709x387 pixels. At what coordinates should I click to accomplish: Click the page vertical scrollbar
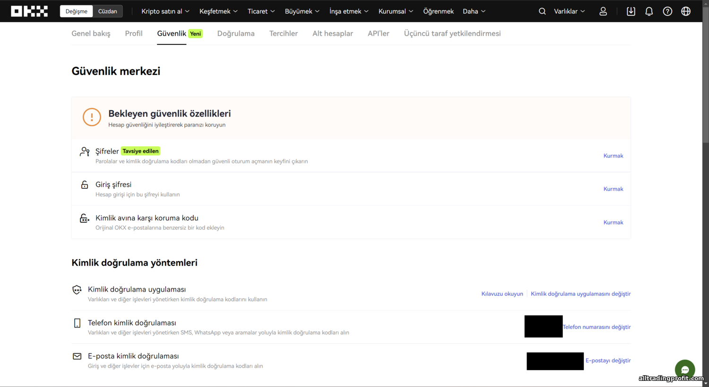click(x=706, y=193)
